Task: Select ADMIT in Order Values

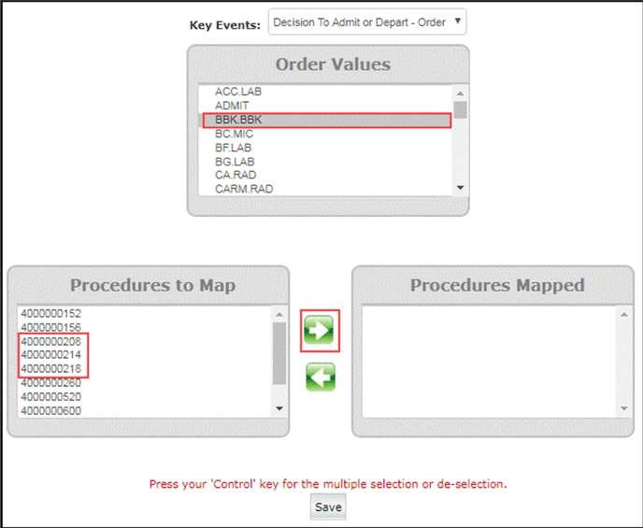Action: pyautogui.click(x=327, y=106)
